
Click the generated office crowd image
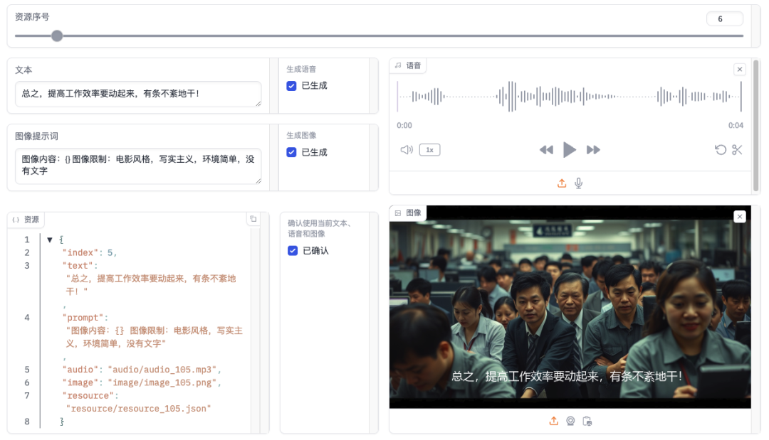570,307
